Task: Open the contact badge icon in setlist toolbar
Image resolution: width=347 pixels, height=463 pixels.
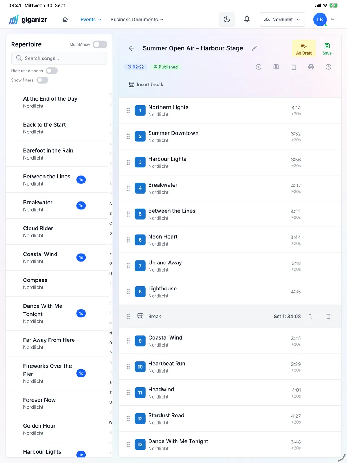Action: coord(276,67)
